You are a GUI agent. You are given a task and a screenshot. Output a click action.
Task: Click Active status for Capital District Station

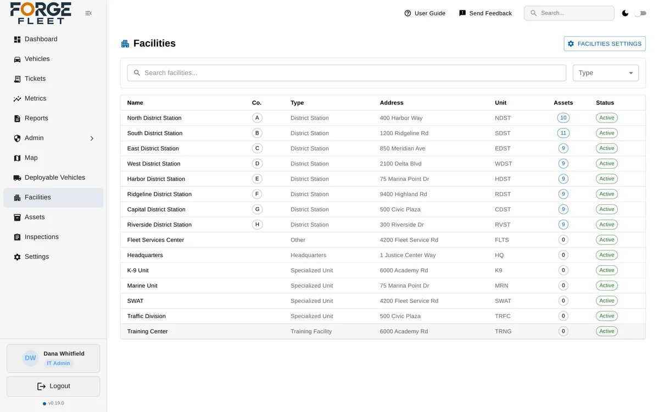click(x=606, y=209)
